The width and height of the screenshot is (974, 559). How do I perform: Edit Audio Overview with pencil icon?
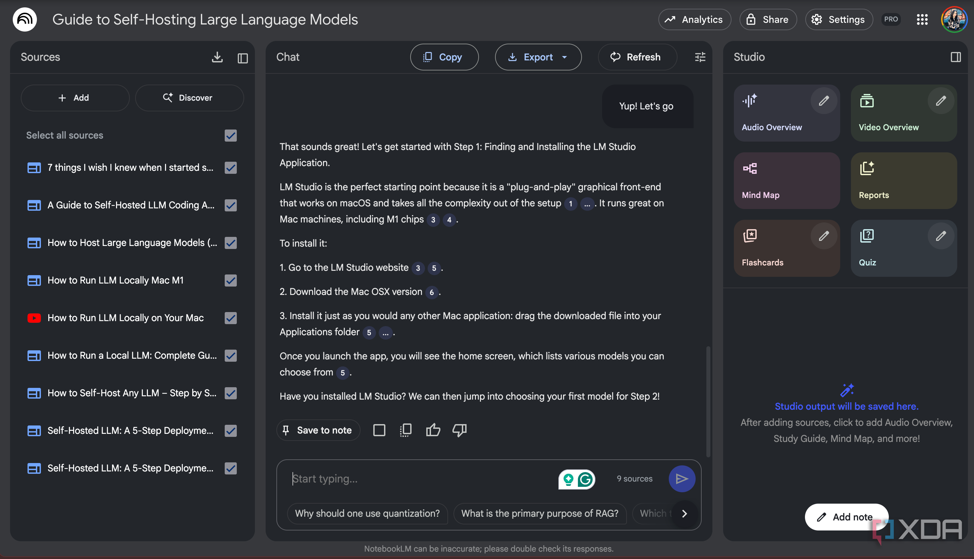click(x=823, y=101)
